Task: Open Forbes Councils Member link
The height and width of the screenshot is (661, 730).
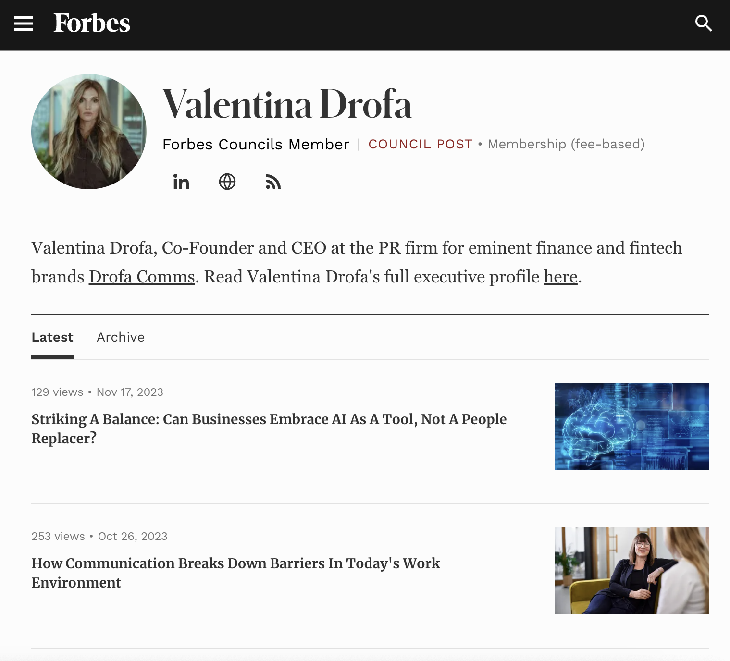Action: click(x=256, y=144)
